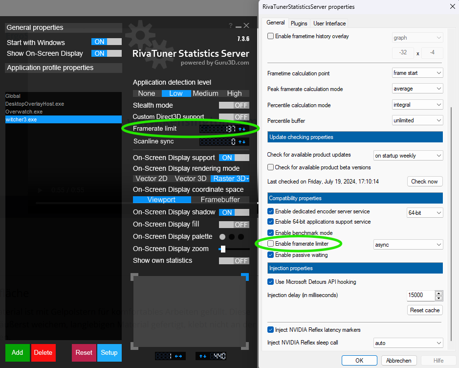Toggle Show On-Screen Display switch

pos(107,53)
